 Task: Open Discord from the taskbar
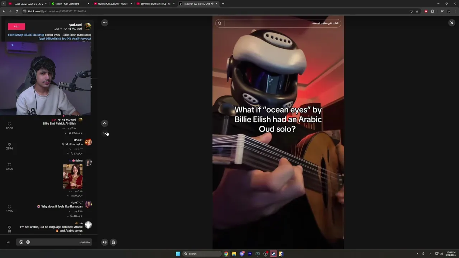[x=242, y=254]
